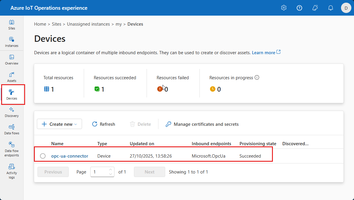
Task: Refresh the devices list
Action: click(x=103, y=124)
